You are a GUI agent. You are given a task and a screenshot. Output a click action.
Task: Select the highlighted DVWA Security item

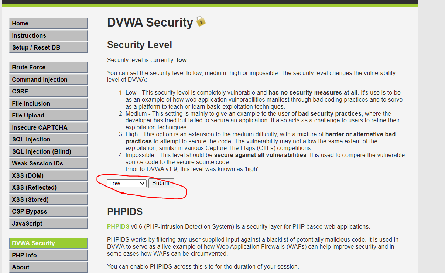pos(48,243)
